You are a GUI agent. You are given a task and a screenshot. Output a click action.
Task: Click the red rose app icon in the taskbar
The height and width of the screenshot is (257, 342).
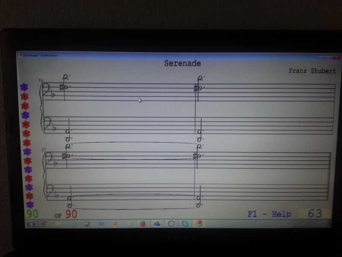click(199, 224)
